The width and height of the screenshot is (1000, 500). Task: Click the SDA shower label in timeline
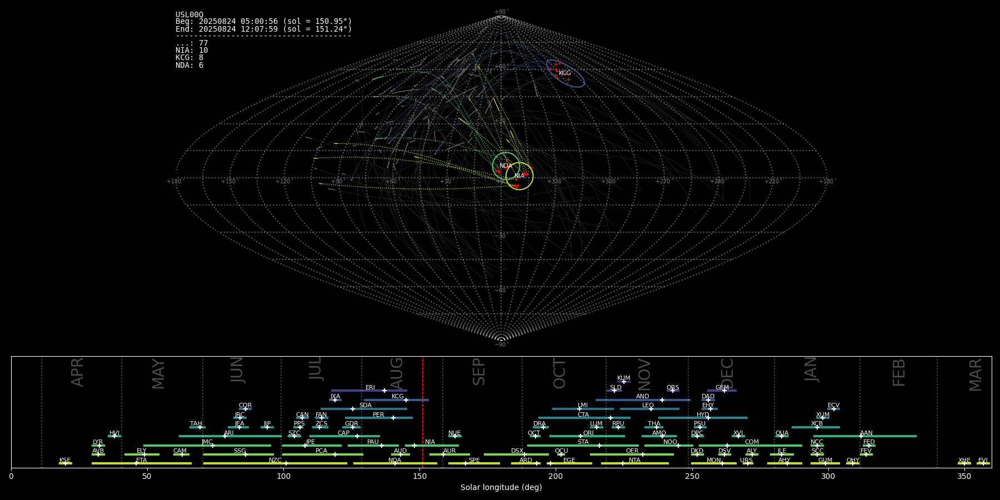click(366, 406)
